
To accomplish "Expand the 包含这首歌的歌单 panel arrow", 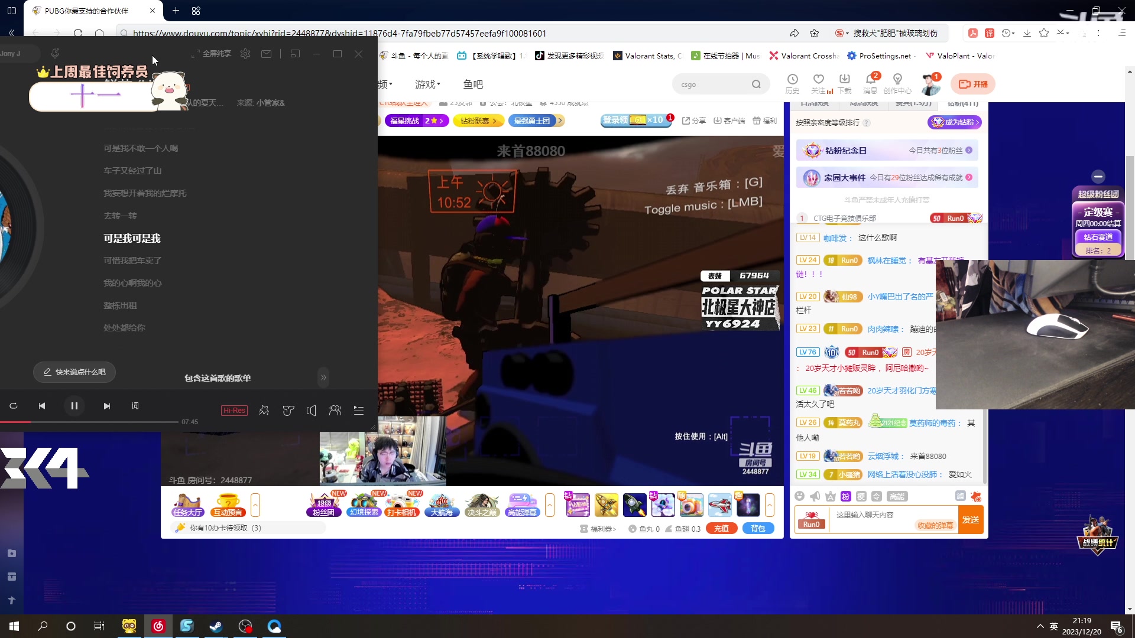I will 323,377.
